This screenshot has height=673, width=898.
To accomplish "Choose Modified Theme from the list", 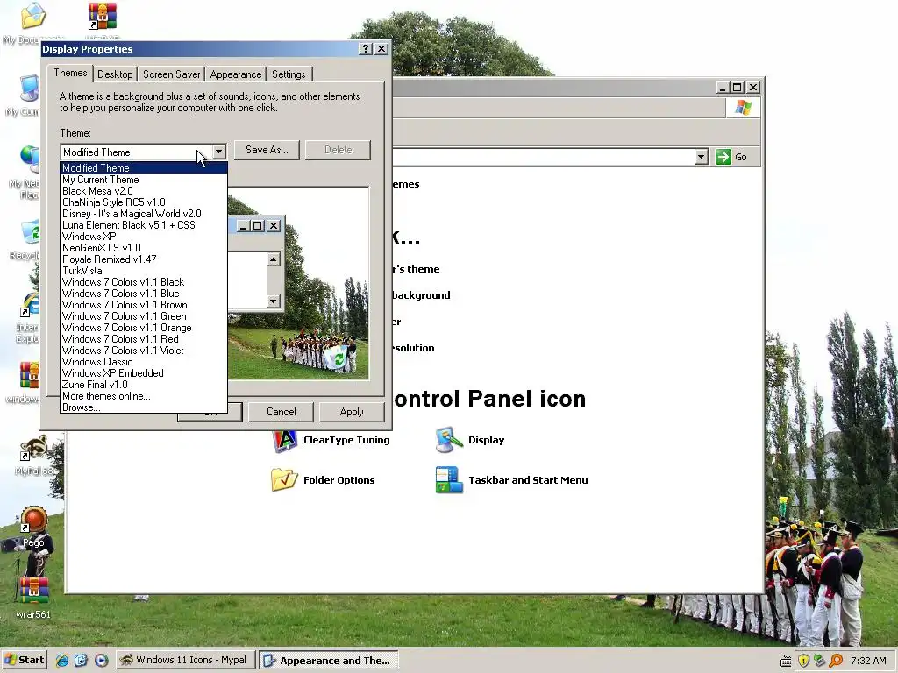I will click(x=144, y=168).
